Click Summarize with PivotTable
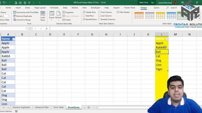The width and height of the screenshot is (202, 113). 26,13
